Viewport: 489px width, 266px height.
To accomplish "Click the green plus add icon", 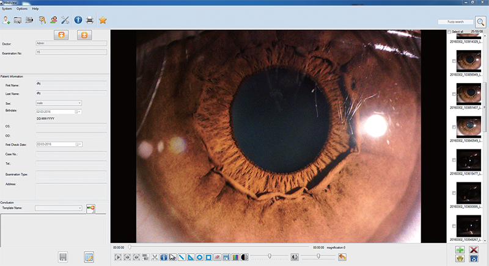I will coord(459,251).
